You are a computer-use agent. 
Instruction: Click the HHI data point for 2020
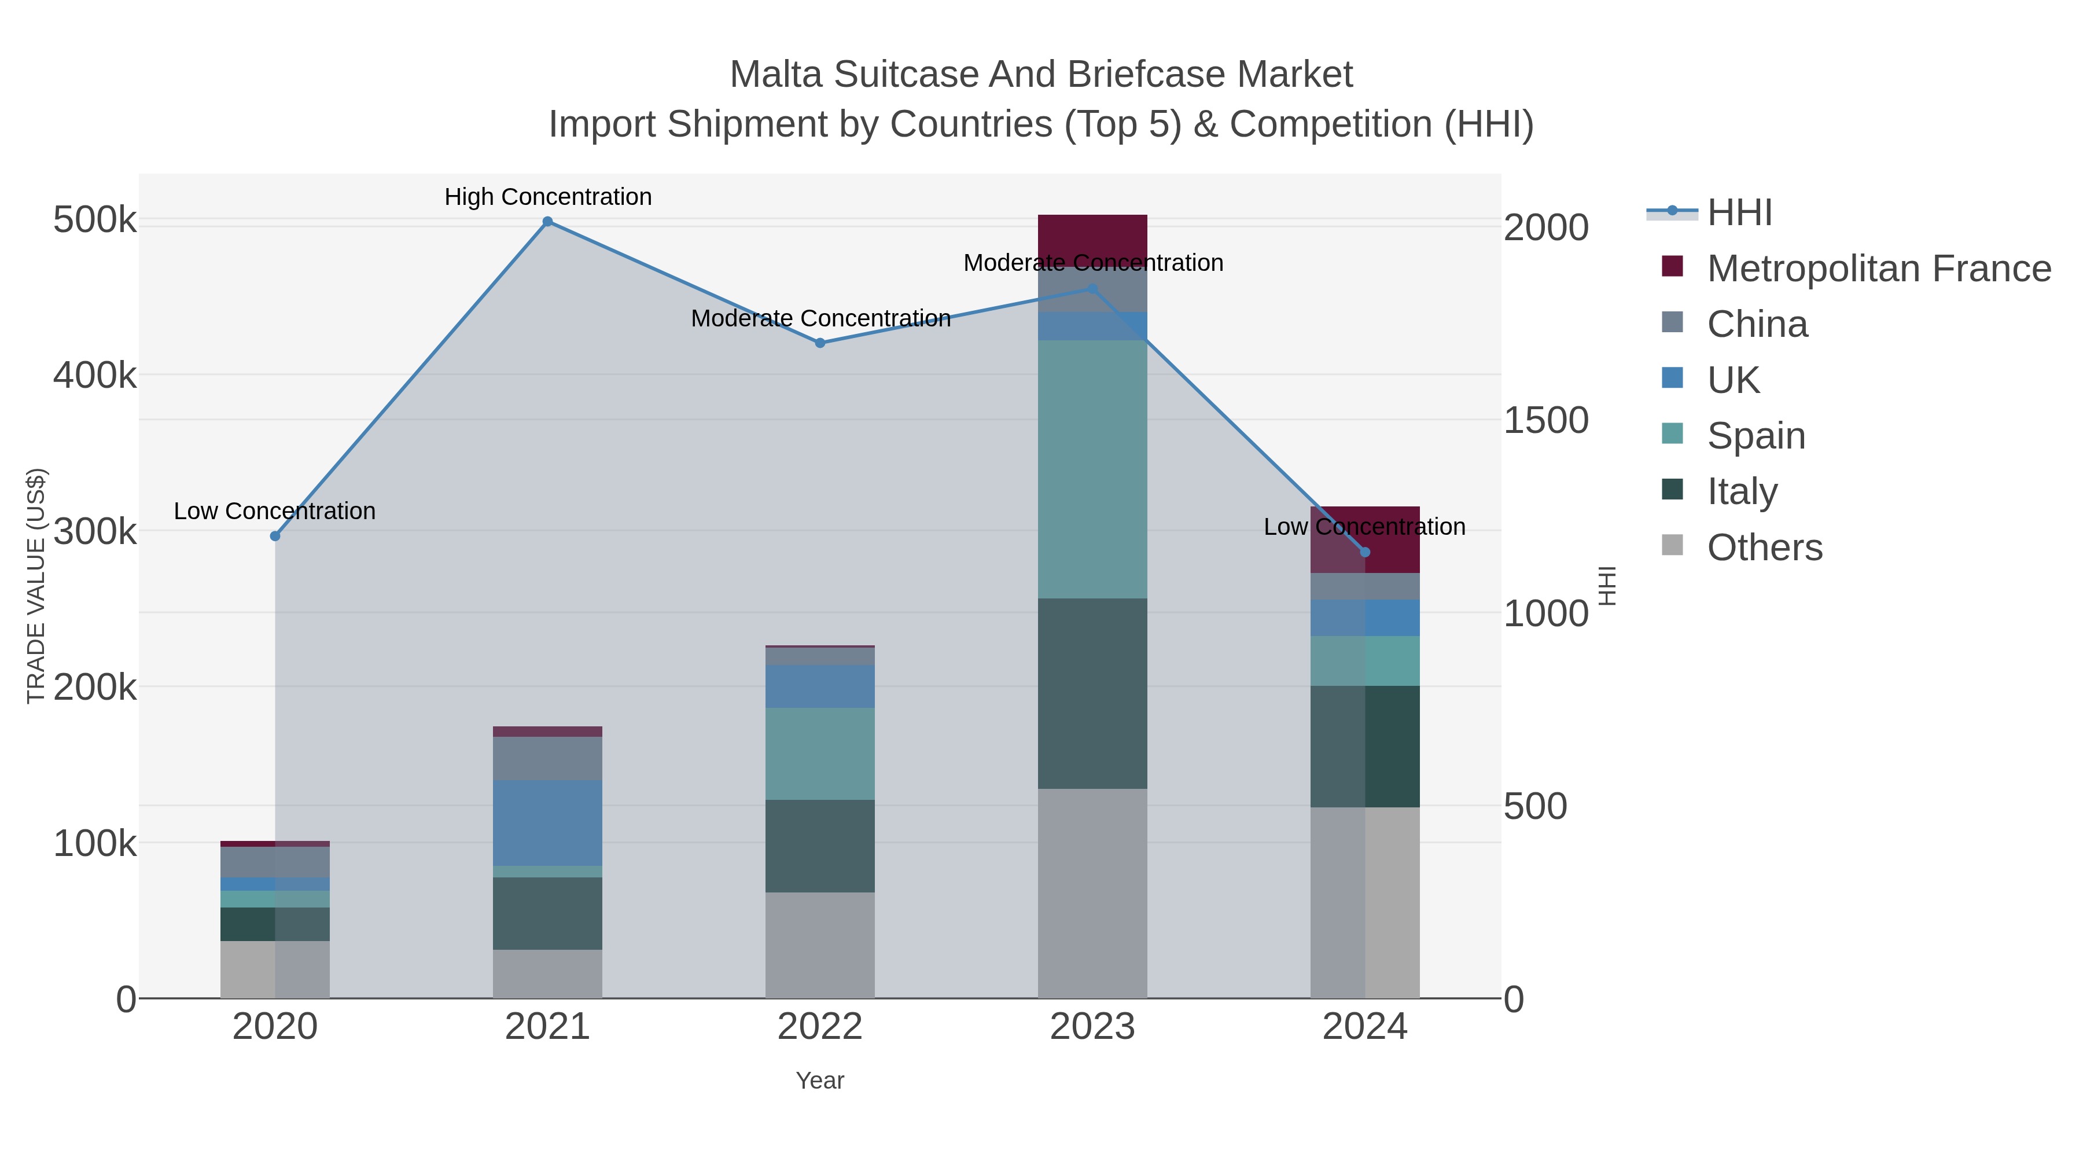click(x=275, y=537)
